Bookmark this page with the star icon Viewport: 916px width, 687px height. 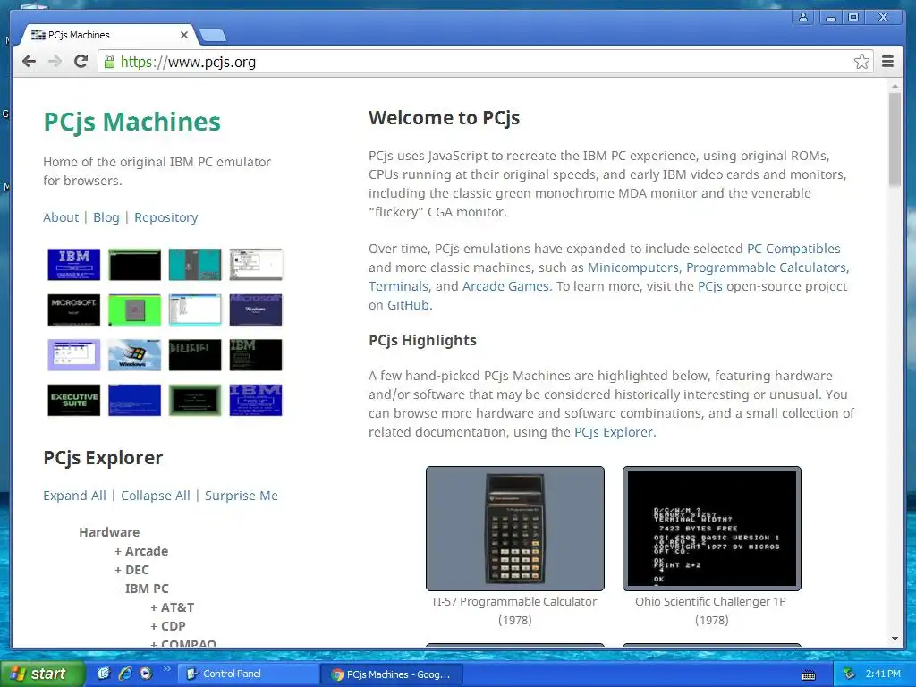pos(861,62)
